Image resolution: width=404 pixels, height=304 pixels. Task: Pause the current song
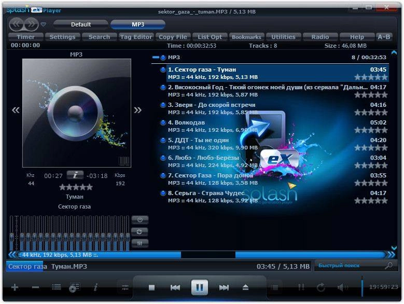[200, 287]
